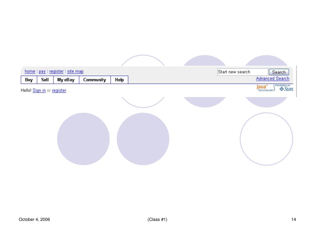The width and height of the screenshot is (315, 236).
Task: Click the Java Technology logo
Action: tap(265, 88)
